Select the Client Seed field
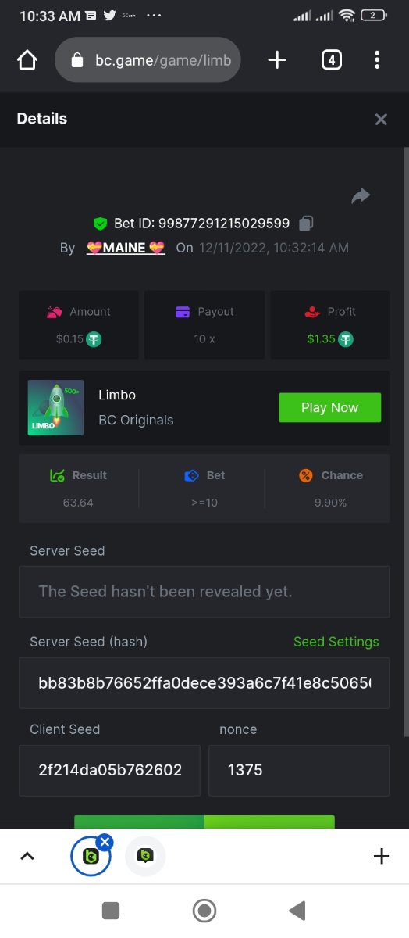This screenshot has width=409, height=938. point(109,770)
